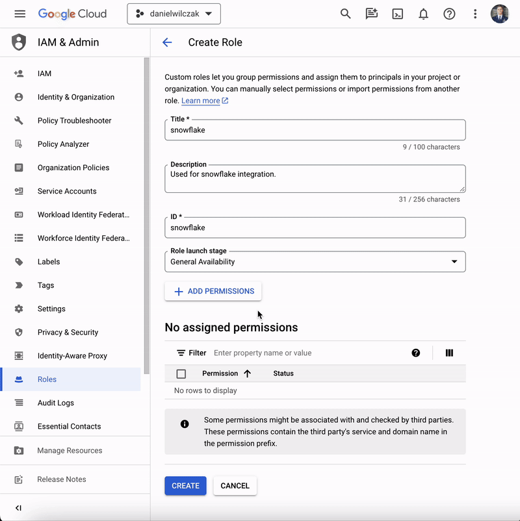Click the Filter lines icon
This screenshot has height=521, width=520.
click(x=181, y=353)
